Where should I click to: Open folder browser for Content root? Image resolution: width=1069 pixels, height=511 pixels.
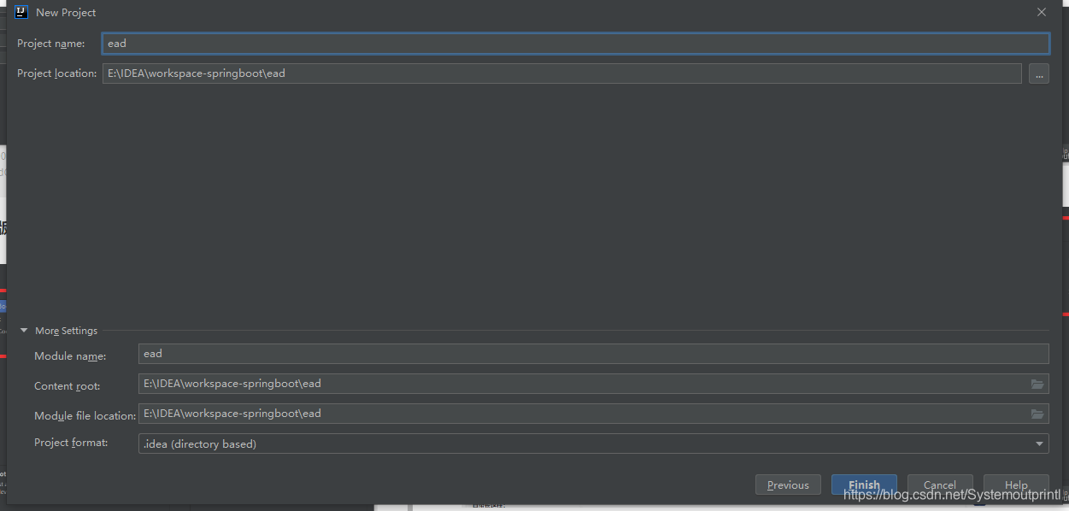1037,384
